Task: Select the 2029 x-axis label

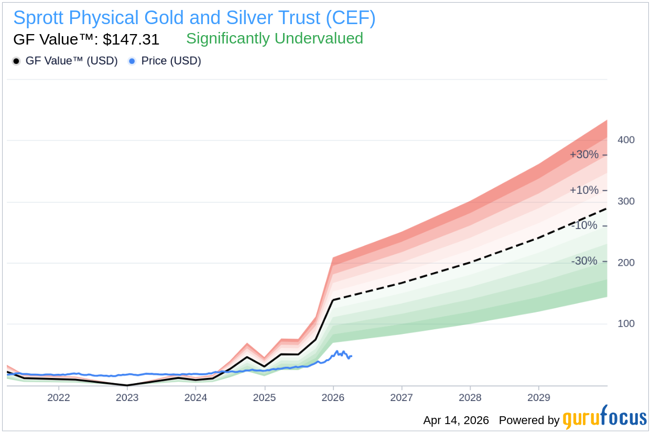Action: pos(539,397)
